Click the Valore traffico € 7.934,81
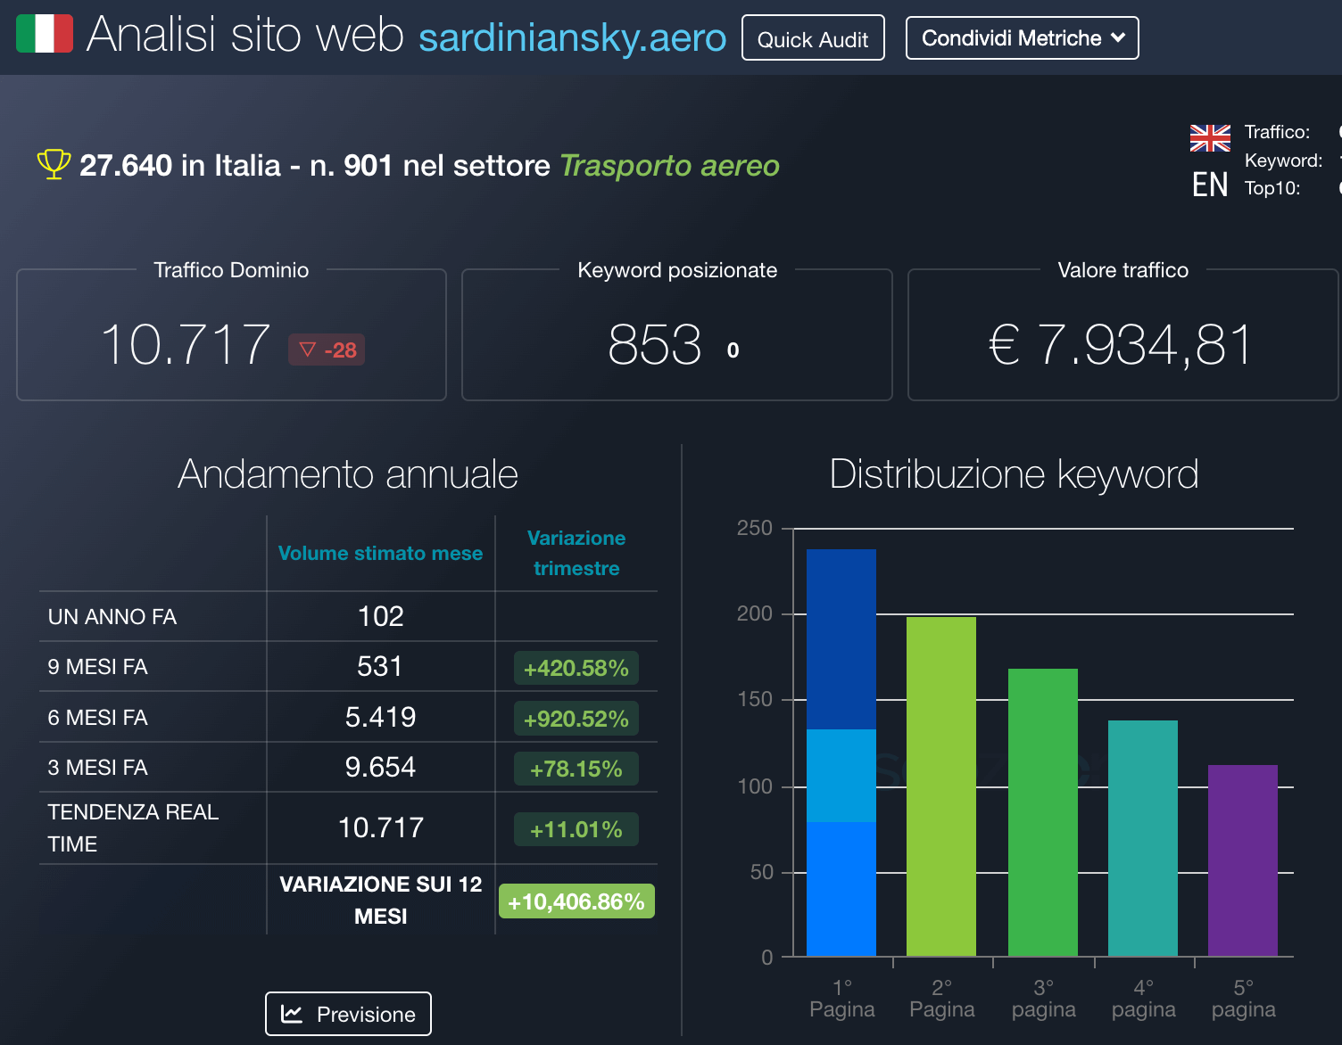Image resolution: width=1342 pixels, height=1045 pixels. click(x=1122, y=345)
